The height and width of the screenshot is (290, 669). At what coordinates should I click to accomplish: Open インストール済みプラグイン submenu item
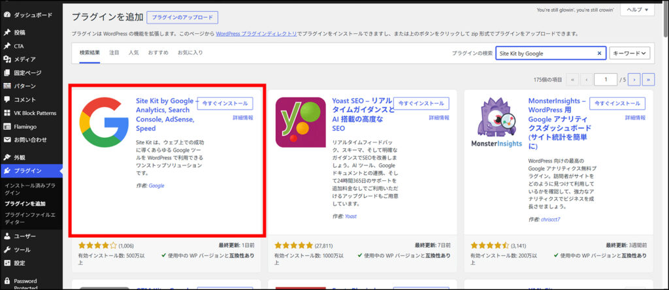30,189
